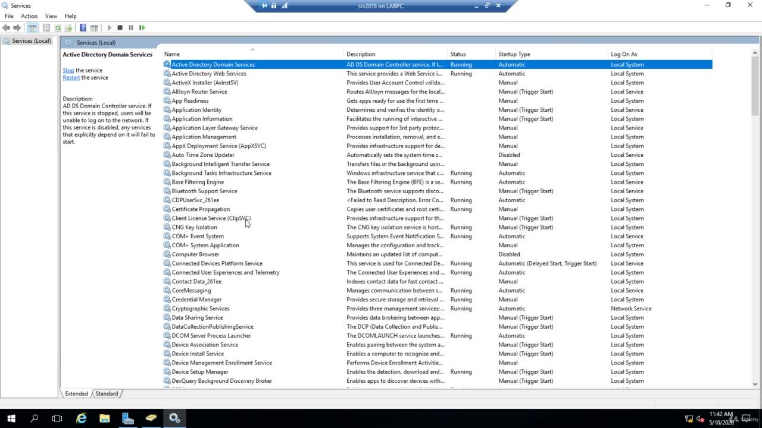Select the App Readiness service
Viewport: 762px width, 428px height.
190,100
